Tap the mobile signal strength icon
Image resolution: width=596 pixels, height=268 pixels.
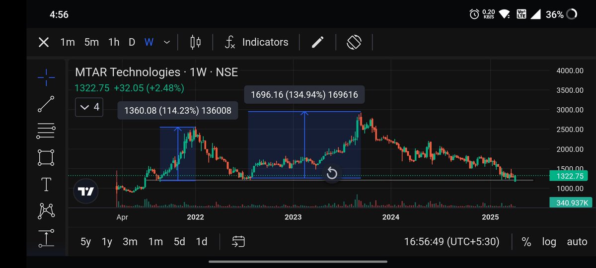[536, 14]
